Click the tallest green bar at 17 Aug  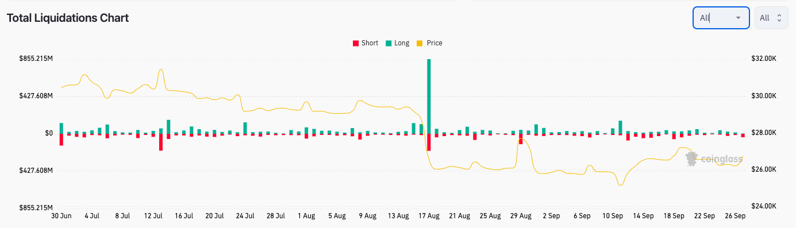pyautogui.click(x=429, y=96)
